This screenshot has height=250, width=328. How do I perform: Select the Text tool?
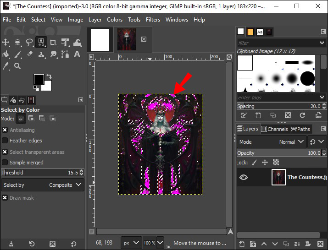click(x=77, y=54)
